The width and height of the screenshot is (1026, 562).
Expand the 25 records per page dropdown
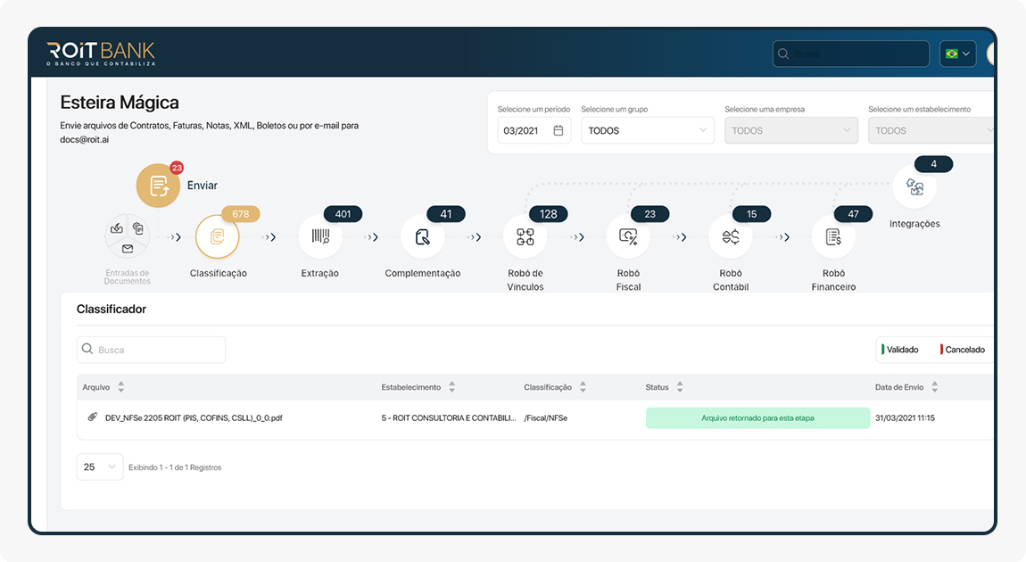pos(100,467)
